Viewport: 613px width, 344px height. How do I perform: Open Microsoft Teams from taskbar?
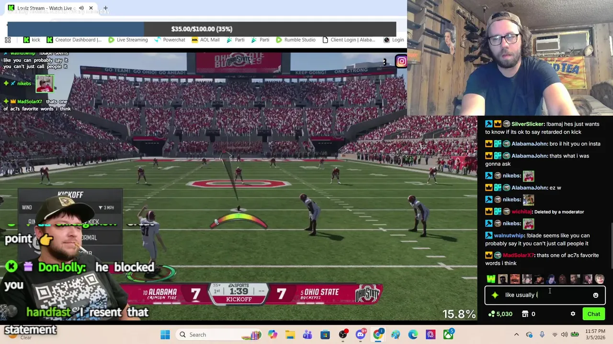(x=307, y=334)
